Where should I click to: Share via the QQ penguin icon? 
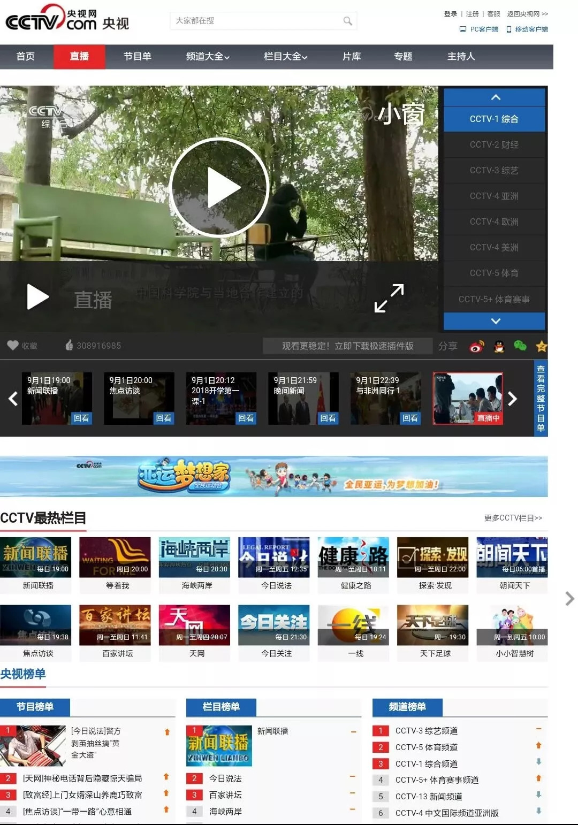point(499,346)
